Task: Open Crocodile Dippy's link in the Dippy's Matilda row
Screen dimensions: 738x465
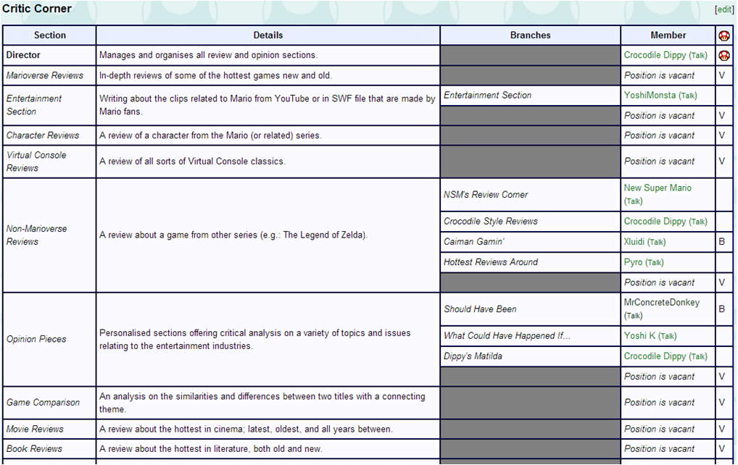Action: [655, 356]
